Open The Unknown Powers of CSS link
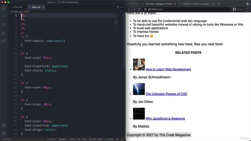Image resolution: width=251 pixels, height=141 pixels. (x=166, y=94)
